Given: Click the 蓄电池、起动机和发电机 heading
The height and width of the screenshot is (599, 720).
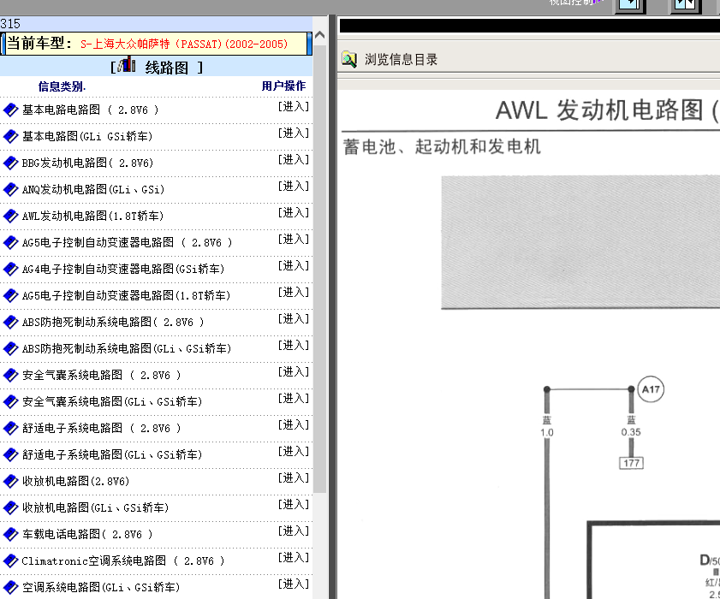Looking at the screenshot, I should point(442,147).
